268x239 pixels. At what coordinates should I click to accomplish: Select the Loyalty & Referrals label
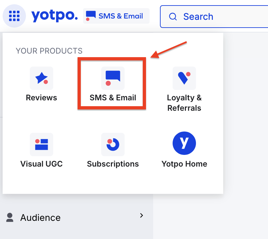(184, 103)
